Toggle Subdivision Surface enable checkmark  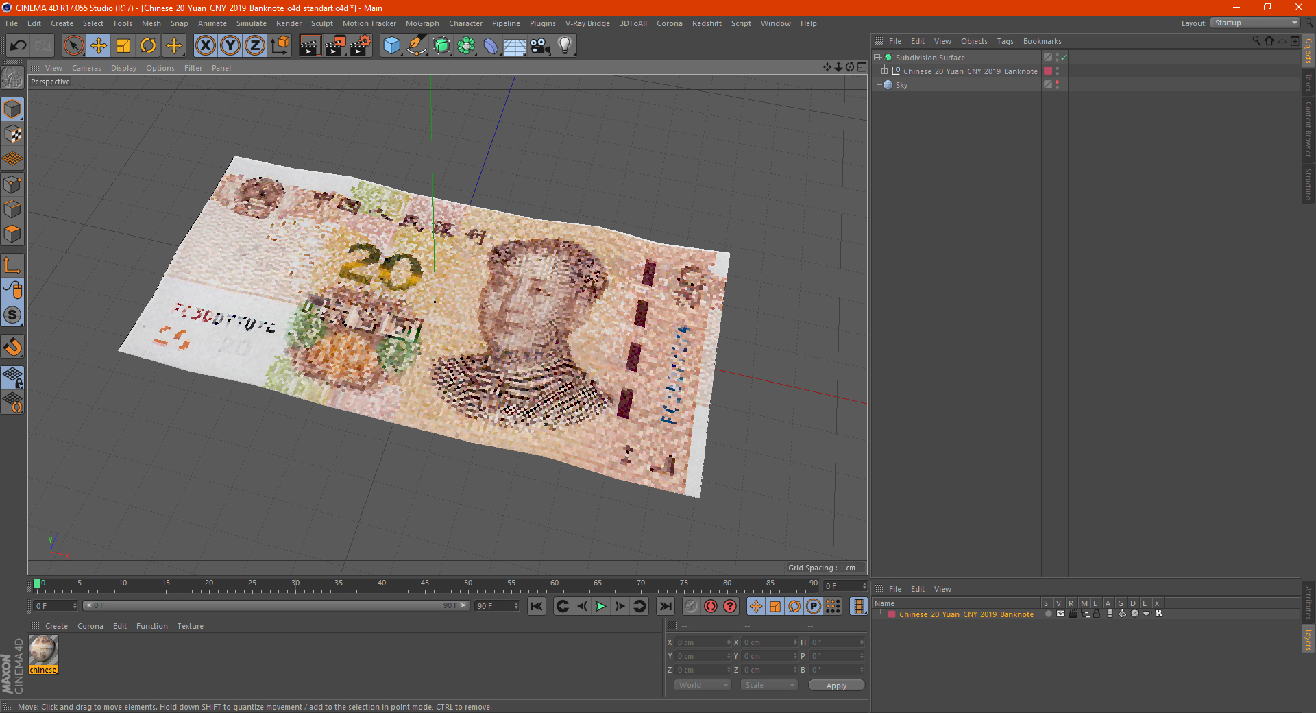(x=1063, y=58)
